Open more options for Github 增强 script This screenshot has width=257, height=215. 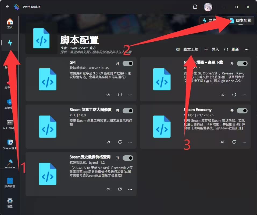[244, 95]
